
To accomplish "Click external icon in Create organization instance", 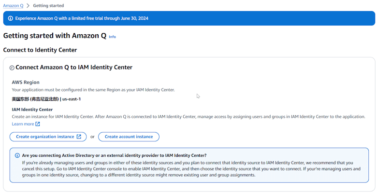I will pos(79,137).
